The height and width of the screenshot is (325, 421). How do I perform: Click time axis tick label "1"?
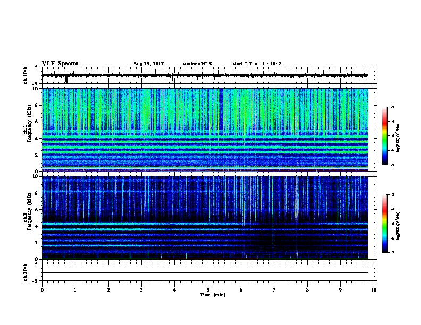coord(75,290)
